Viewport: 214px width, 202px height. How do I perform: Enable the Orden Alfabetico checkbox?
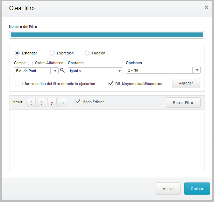click(30, 63)
